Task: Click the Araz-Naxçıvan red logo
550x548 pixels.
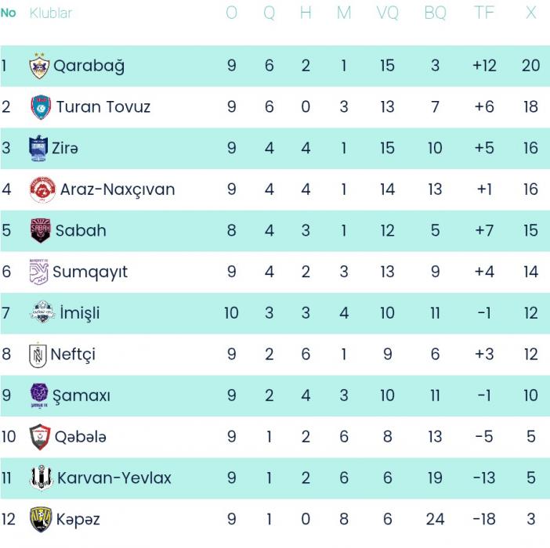Action: point(42,189)
